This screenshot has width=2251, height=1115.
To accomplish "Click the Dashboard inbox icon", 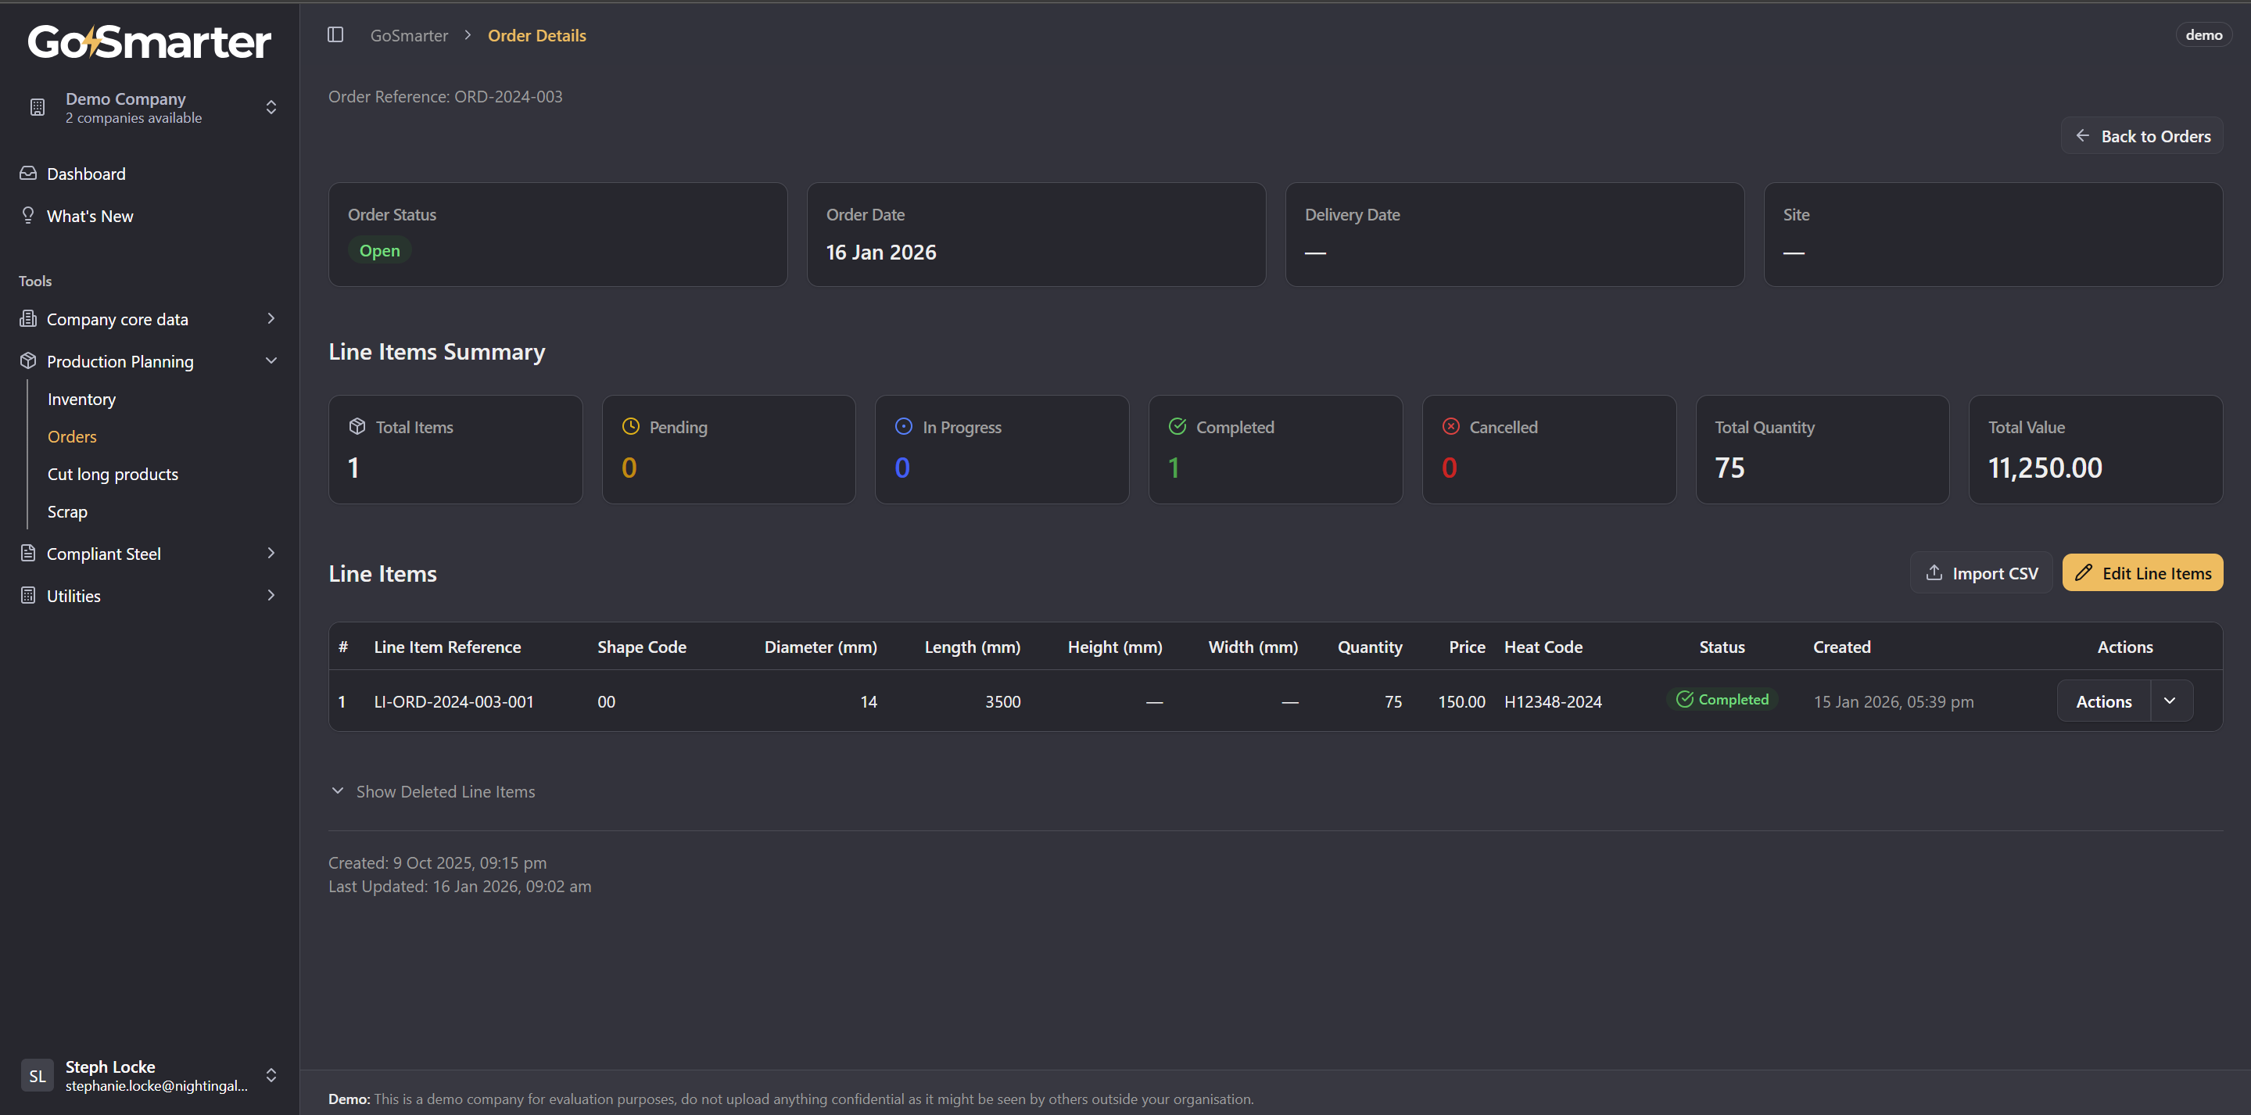I will tap(28, 173).
